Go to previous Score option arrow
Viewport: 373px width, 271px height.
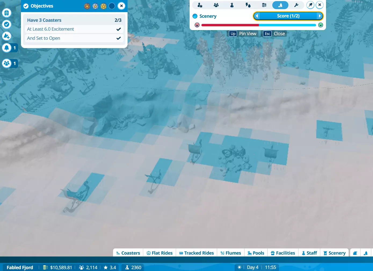(257, 16)
